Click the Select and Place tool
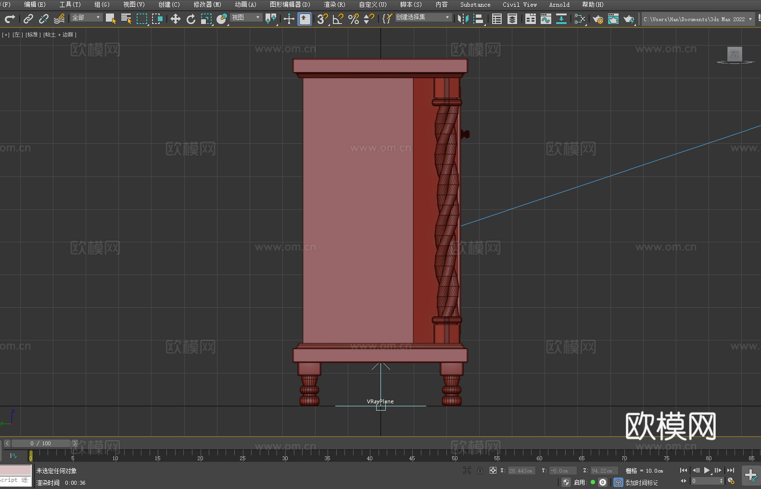This screenshot has width=761, height=489. click(x=222, y=19)
